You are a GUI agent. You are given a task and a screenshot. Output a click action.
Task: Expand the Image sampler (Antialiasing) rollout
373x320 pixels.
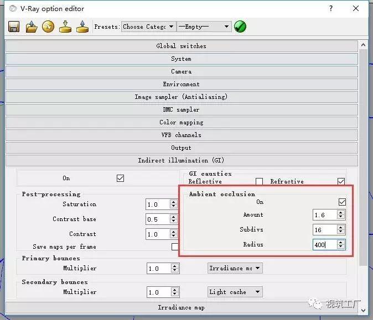tap(182, 97)
